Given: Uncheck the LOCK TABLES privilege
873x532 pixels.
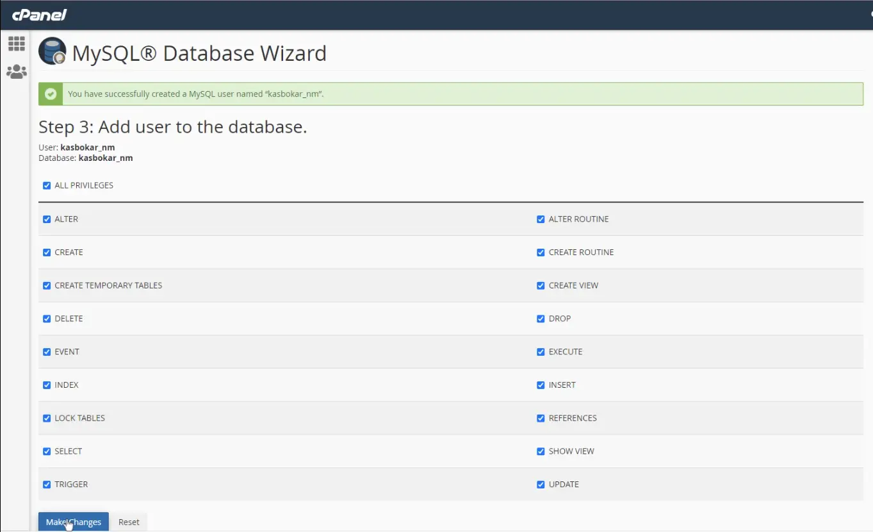Looking at the screenshot, I should point(47,418).
